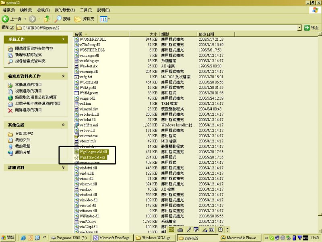Switch to Programs-320G (P:) taskbar window

[x=71, y=238]
